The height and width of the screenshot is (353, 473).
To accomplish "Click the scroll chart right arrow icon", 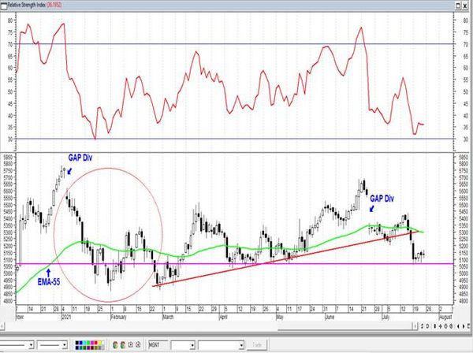I will (x=464, y=326).
